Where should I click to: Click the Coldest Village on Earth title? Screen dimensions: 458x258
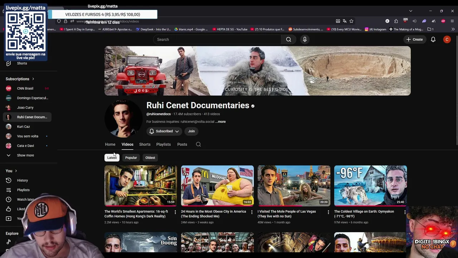[x=364, y=214]
